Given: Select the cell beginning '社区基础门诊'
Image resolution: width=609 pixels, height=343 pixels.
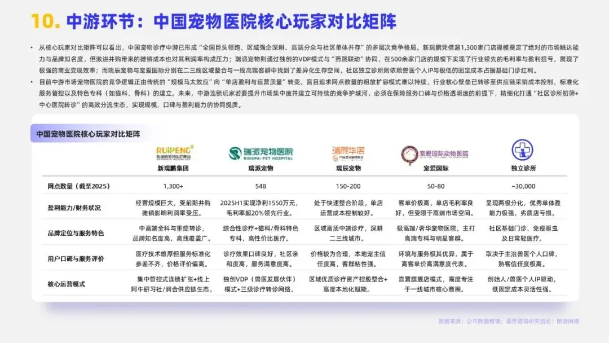Looking at the screenshot, I should (x=523, y=233).
